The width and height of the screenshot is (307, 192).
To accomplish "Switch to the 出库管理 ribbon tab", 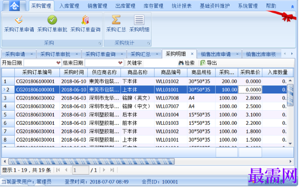I will pyautogui.click(x=125, y=6).
